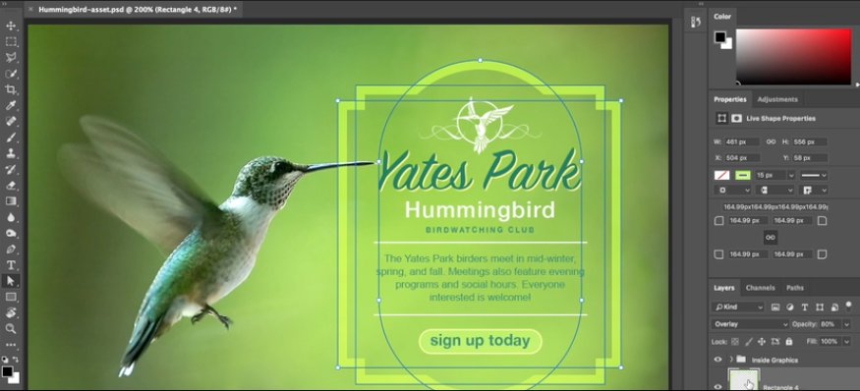
Task: Toggle Lock artboard nesting
Action: pos(775,341)
